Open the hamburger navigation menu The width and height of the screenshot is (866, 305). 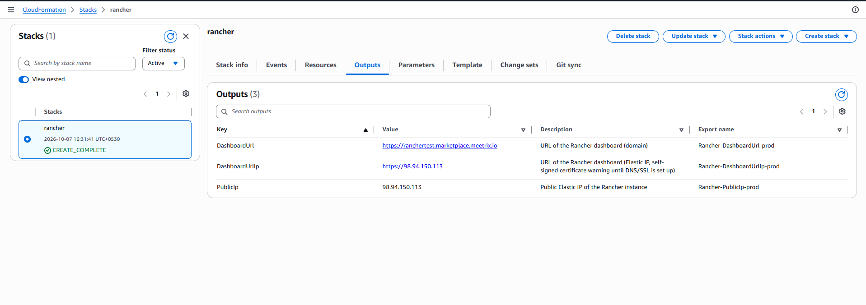pyautogui.click(x=11, y=9)
